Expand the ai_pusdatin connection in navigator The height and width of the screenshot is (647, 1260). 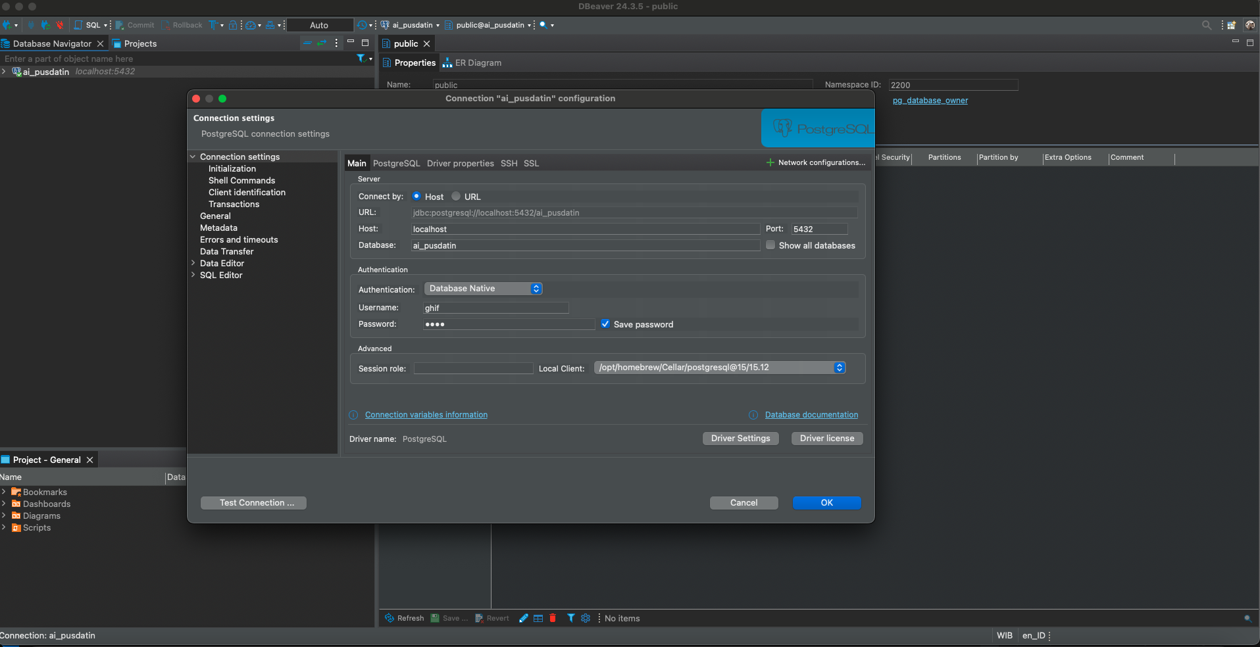tap(4, 72)
